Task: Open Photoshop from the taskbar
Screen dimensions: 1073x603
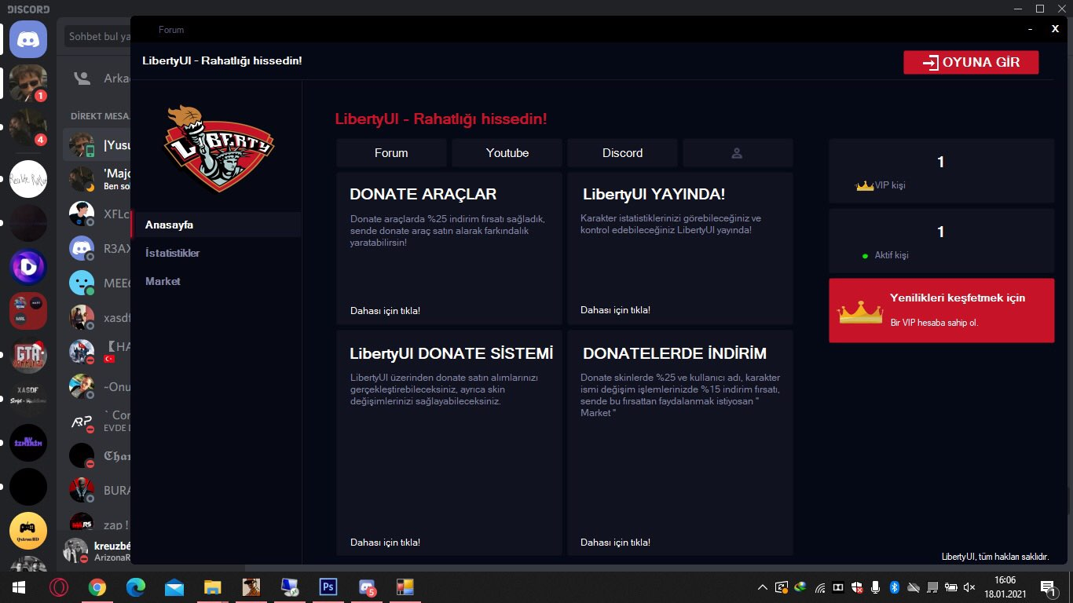Action: coord(328,587)
